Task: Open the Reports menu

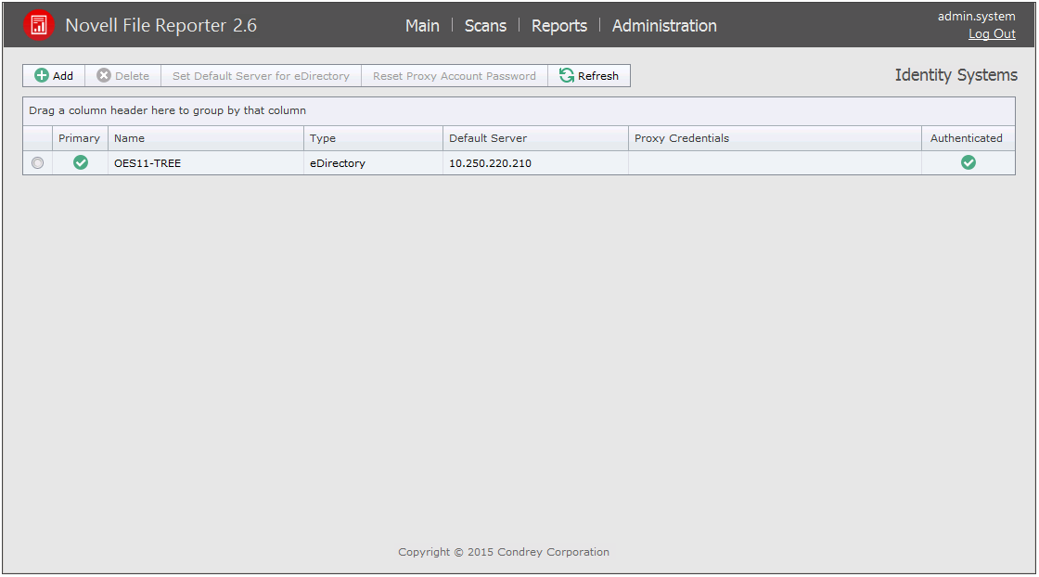Action: click(558, 26)
